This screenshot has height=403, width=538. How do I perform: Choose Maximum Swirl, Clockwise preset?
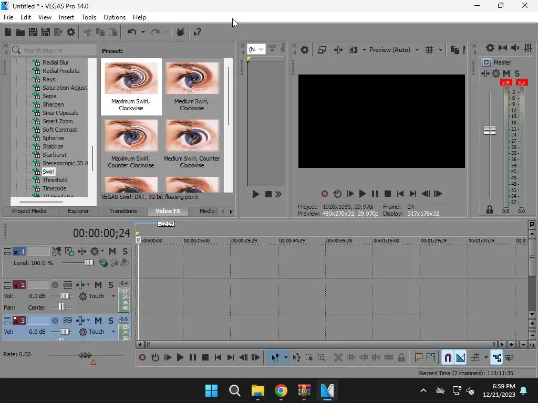coord(131,87)
